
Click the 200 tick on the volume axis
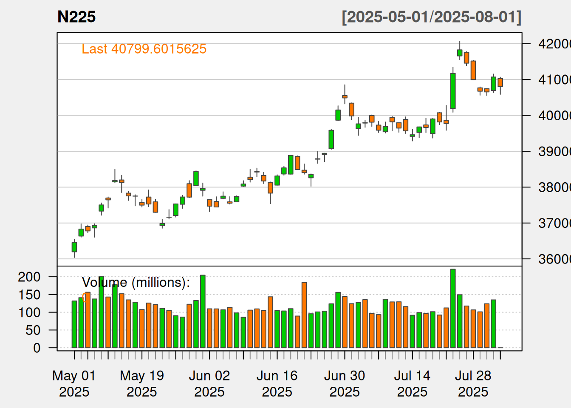29,277
